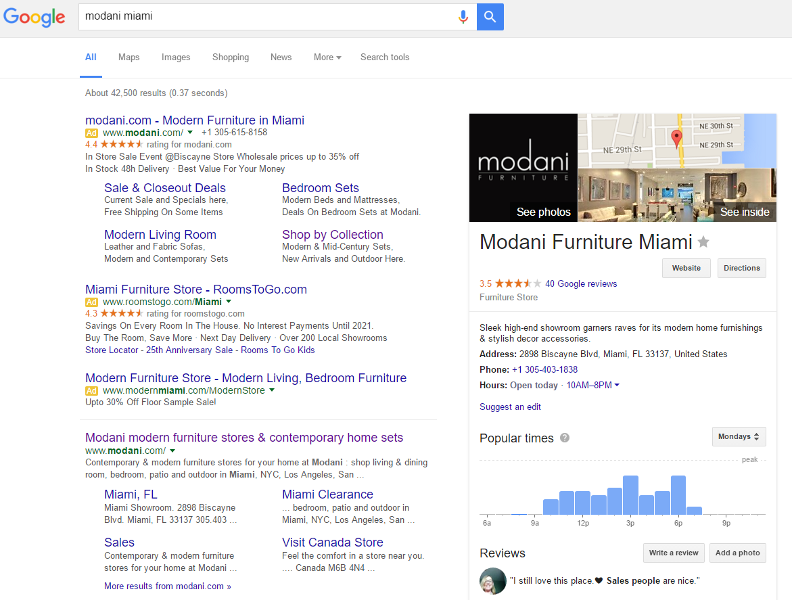792x600 pixels.
Task: Click the Ad badge for roomstogo.com
Action: [x=91, y=302]
